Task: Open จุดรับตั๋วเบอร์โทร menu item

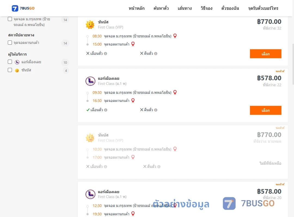Action: click(x=263, y=8)
